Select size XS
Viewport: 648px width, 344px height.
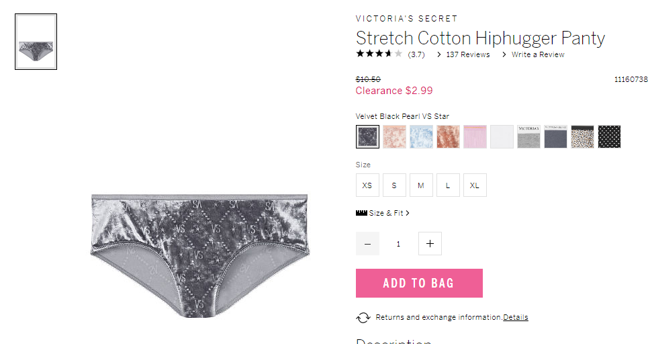367,185
